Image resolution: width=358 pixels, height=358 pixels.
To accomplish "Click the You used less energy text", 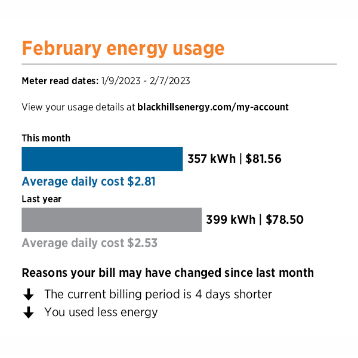I will (101, 312).
